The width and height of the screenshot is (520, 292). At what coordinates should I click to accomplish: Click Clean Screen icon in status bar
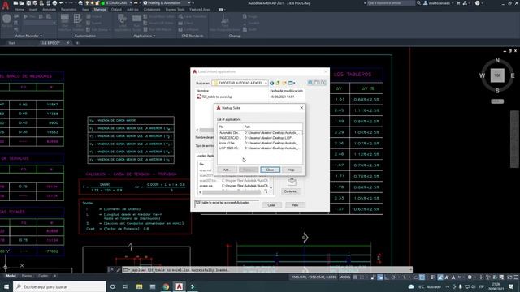509,277
